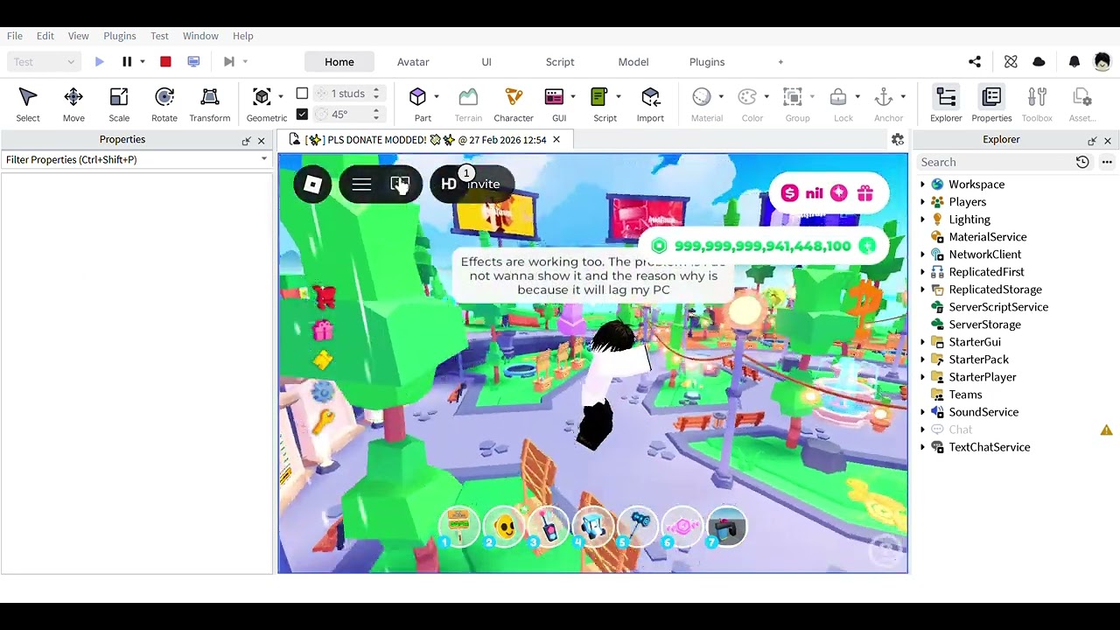Open the Test mode dropdown

pos(43,61)
